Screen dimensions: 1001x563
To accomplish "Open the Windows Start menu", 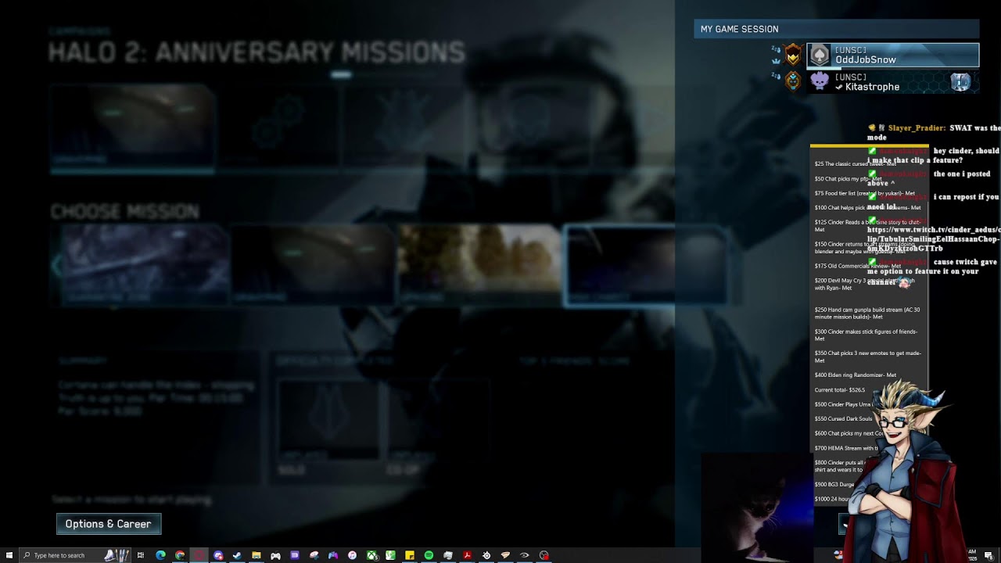I will [x=9, y=555].
